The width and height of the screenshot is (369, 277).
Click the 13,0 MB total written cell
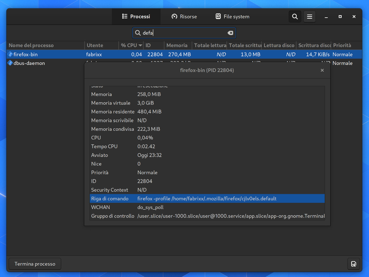[251, 54]
